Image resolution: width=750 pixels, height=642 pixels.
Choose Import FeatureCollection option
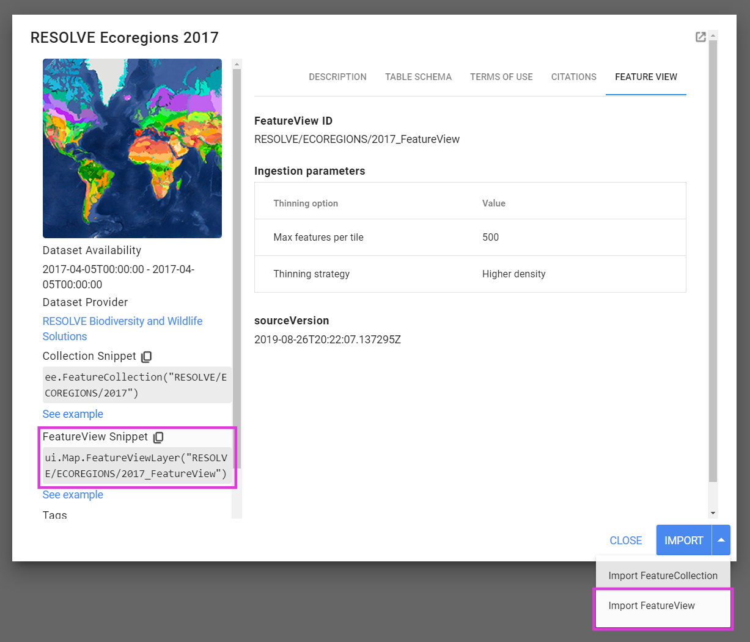click(x=663, y=575)
